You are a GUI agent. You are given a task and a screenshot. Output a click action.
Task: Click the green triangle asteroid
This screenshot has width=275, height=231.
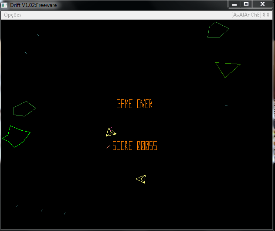pyautogui.click(x=227, y=70)
